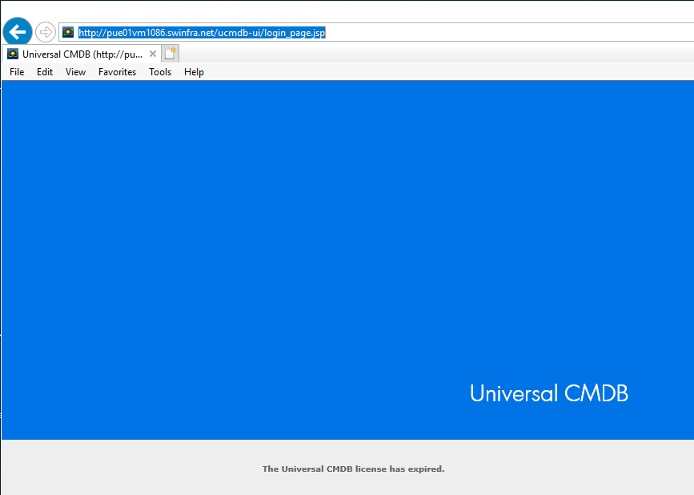Select the Universal CMDB browser tab
The height and width of the screenshot is (495, 694).
pos(82,54)
